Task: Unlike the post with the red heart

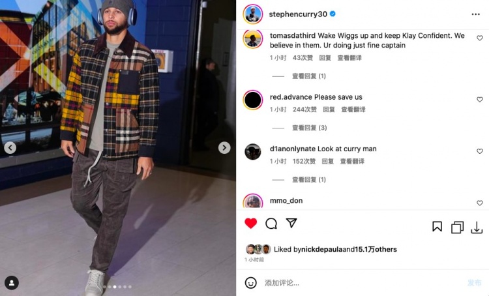Action: click(251, 224)
